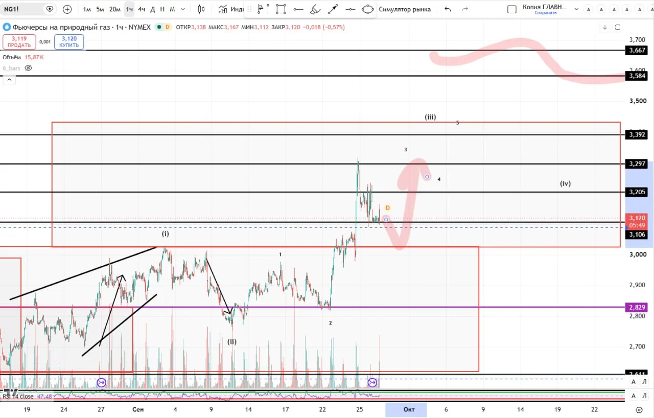Screen dimensions: 654x418
Task: Open the layout name dropdown arrow
Action: click(577, 9)
